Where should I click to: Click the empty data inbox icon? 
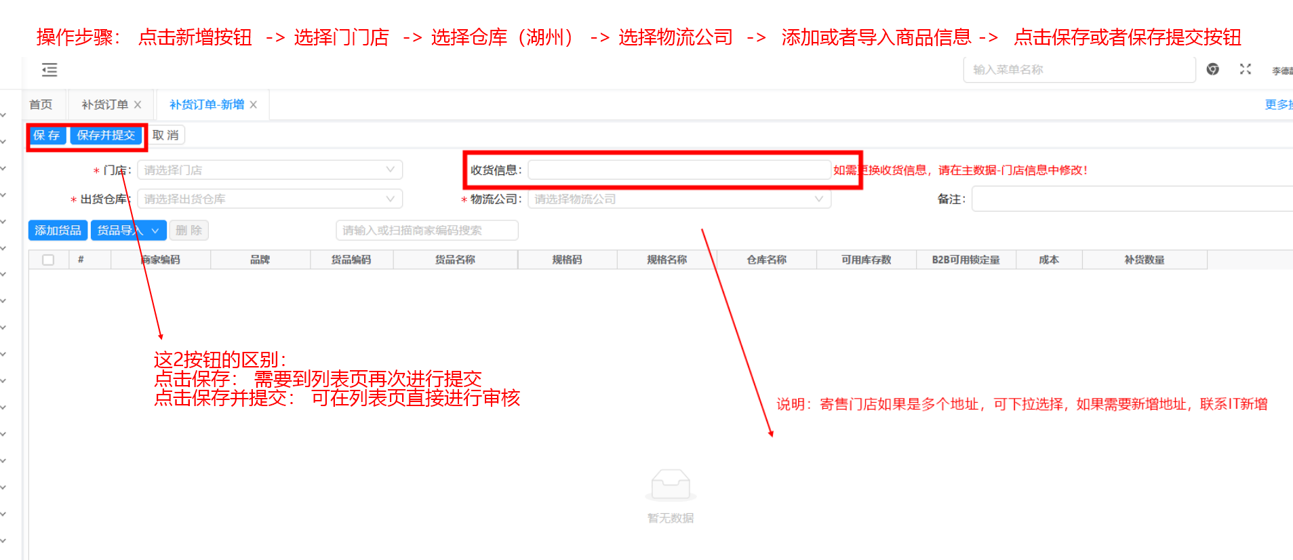point(670,485)
